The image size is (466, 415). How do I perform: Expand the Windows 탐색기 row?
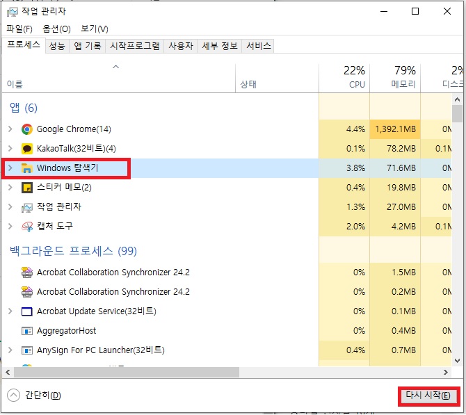(x=10, y=168)
